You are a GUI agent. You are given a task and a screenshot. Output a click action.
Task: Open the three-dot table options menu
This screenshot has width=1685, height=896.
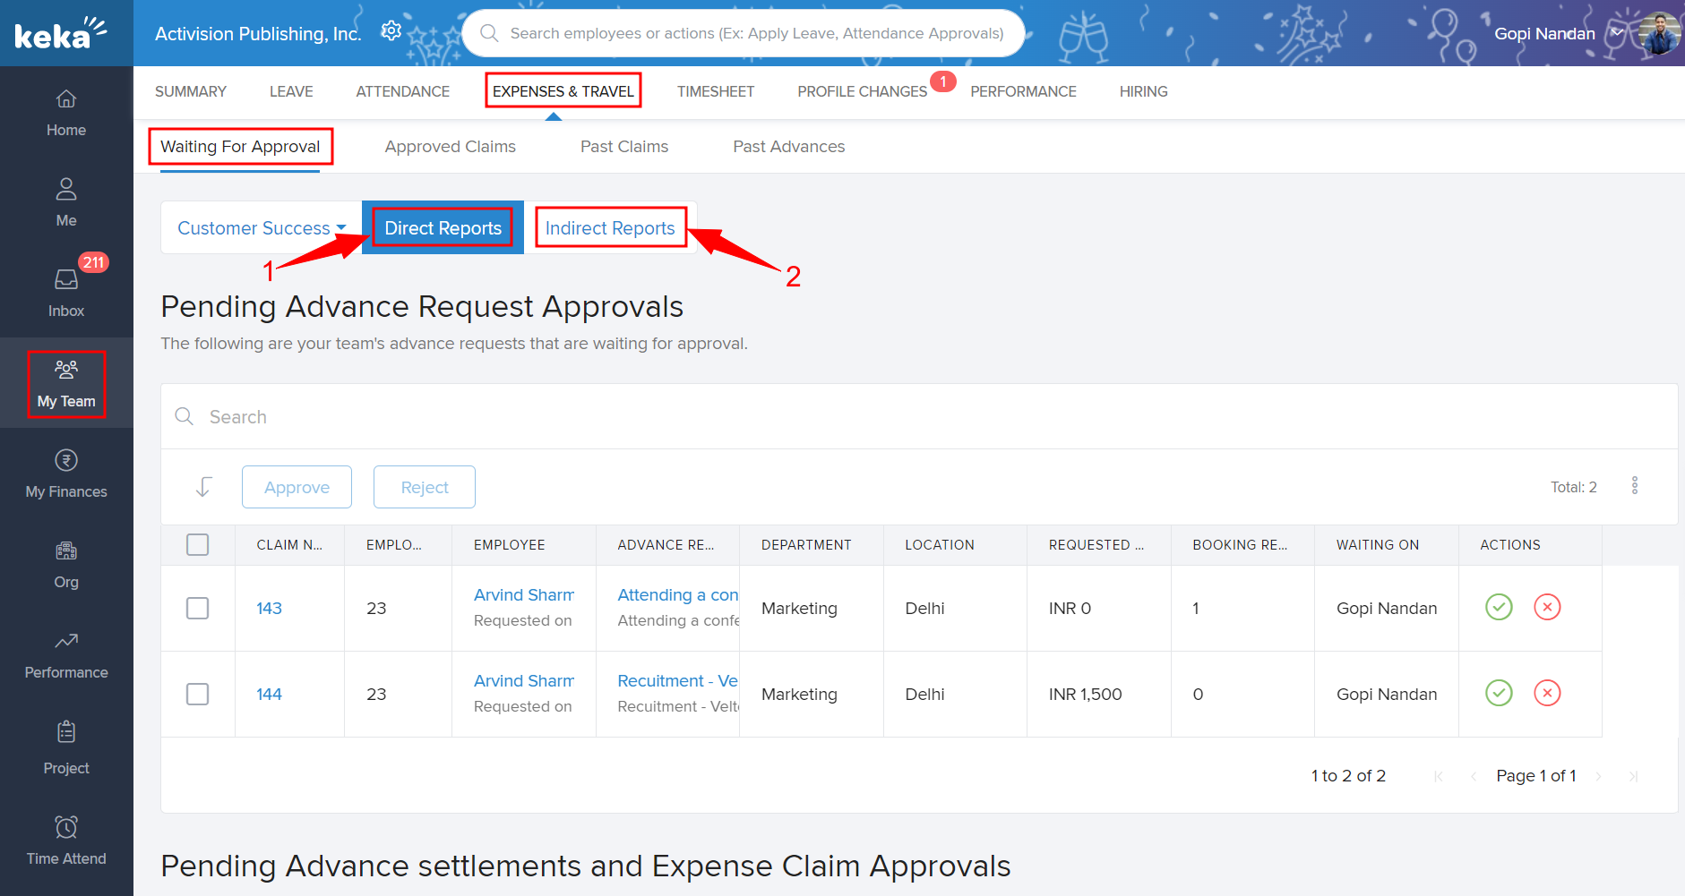pos(1634,485)
